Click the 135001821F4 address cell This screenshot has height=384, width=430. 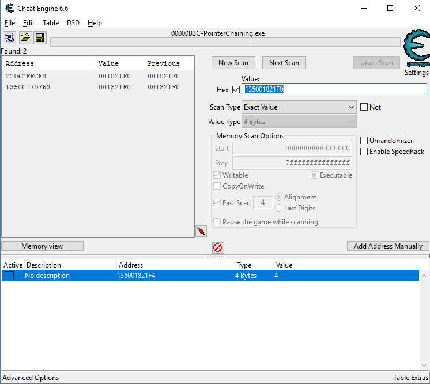click(x=136, y=276)
